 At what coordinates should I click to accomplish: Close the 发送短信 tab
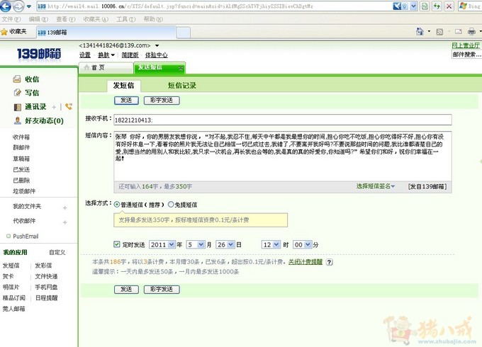[181, 68]
